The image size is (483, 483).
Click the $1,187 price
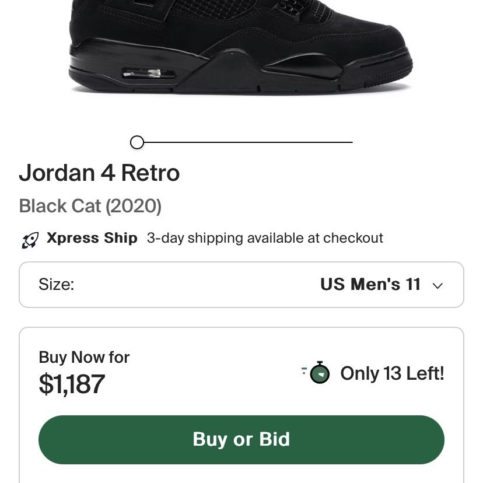pyautogui.click(x=72, y=384)
